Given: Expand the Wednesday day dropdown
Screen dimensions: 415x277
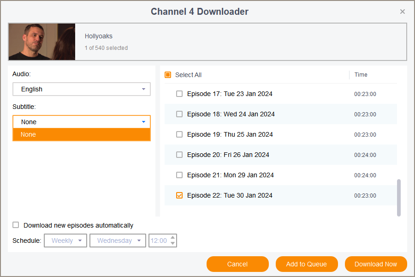Looking at the screenshot, I should [x=118, y=241].
